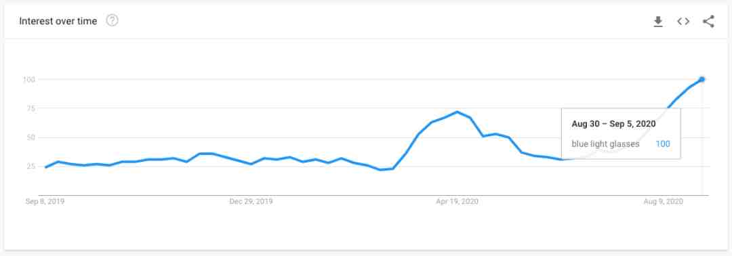The width and height of the screenshot is (732, 256).
Task: Select the line peak near April 2020
Action: (457, 112)
